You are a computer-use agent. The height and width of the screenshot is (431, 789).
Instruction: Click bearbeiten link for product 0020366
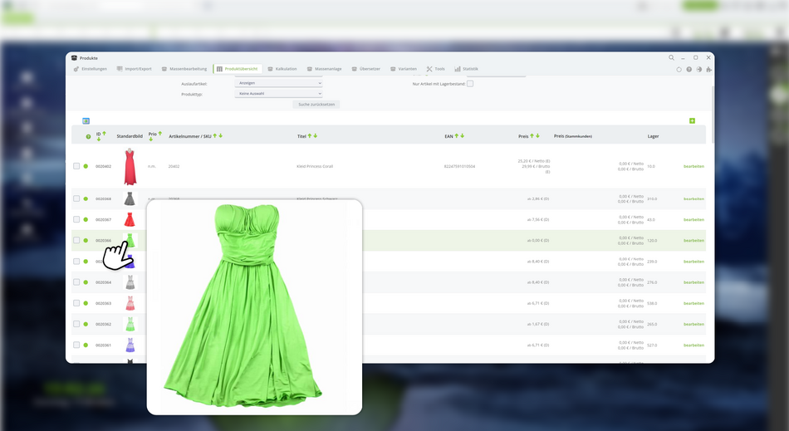pos(693,240)
